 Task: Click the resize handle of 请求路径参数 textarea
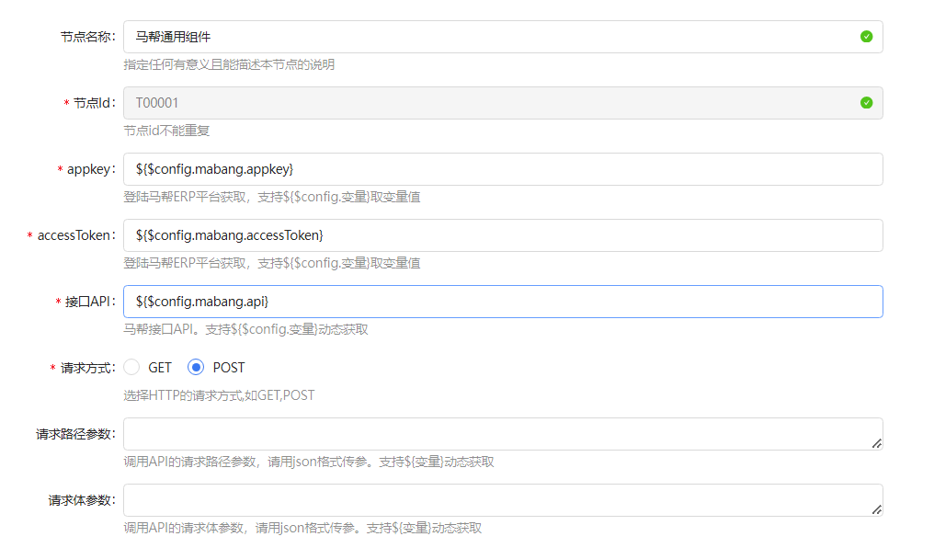876,442
